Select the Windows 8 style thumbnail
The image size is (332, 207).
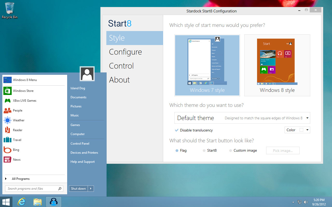[277, 65]
